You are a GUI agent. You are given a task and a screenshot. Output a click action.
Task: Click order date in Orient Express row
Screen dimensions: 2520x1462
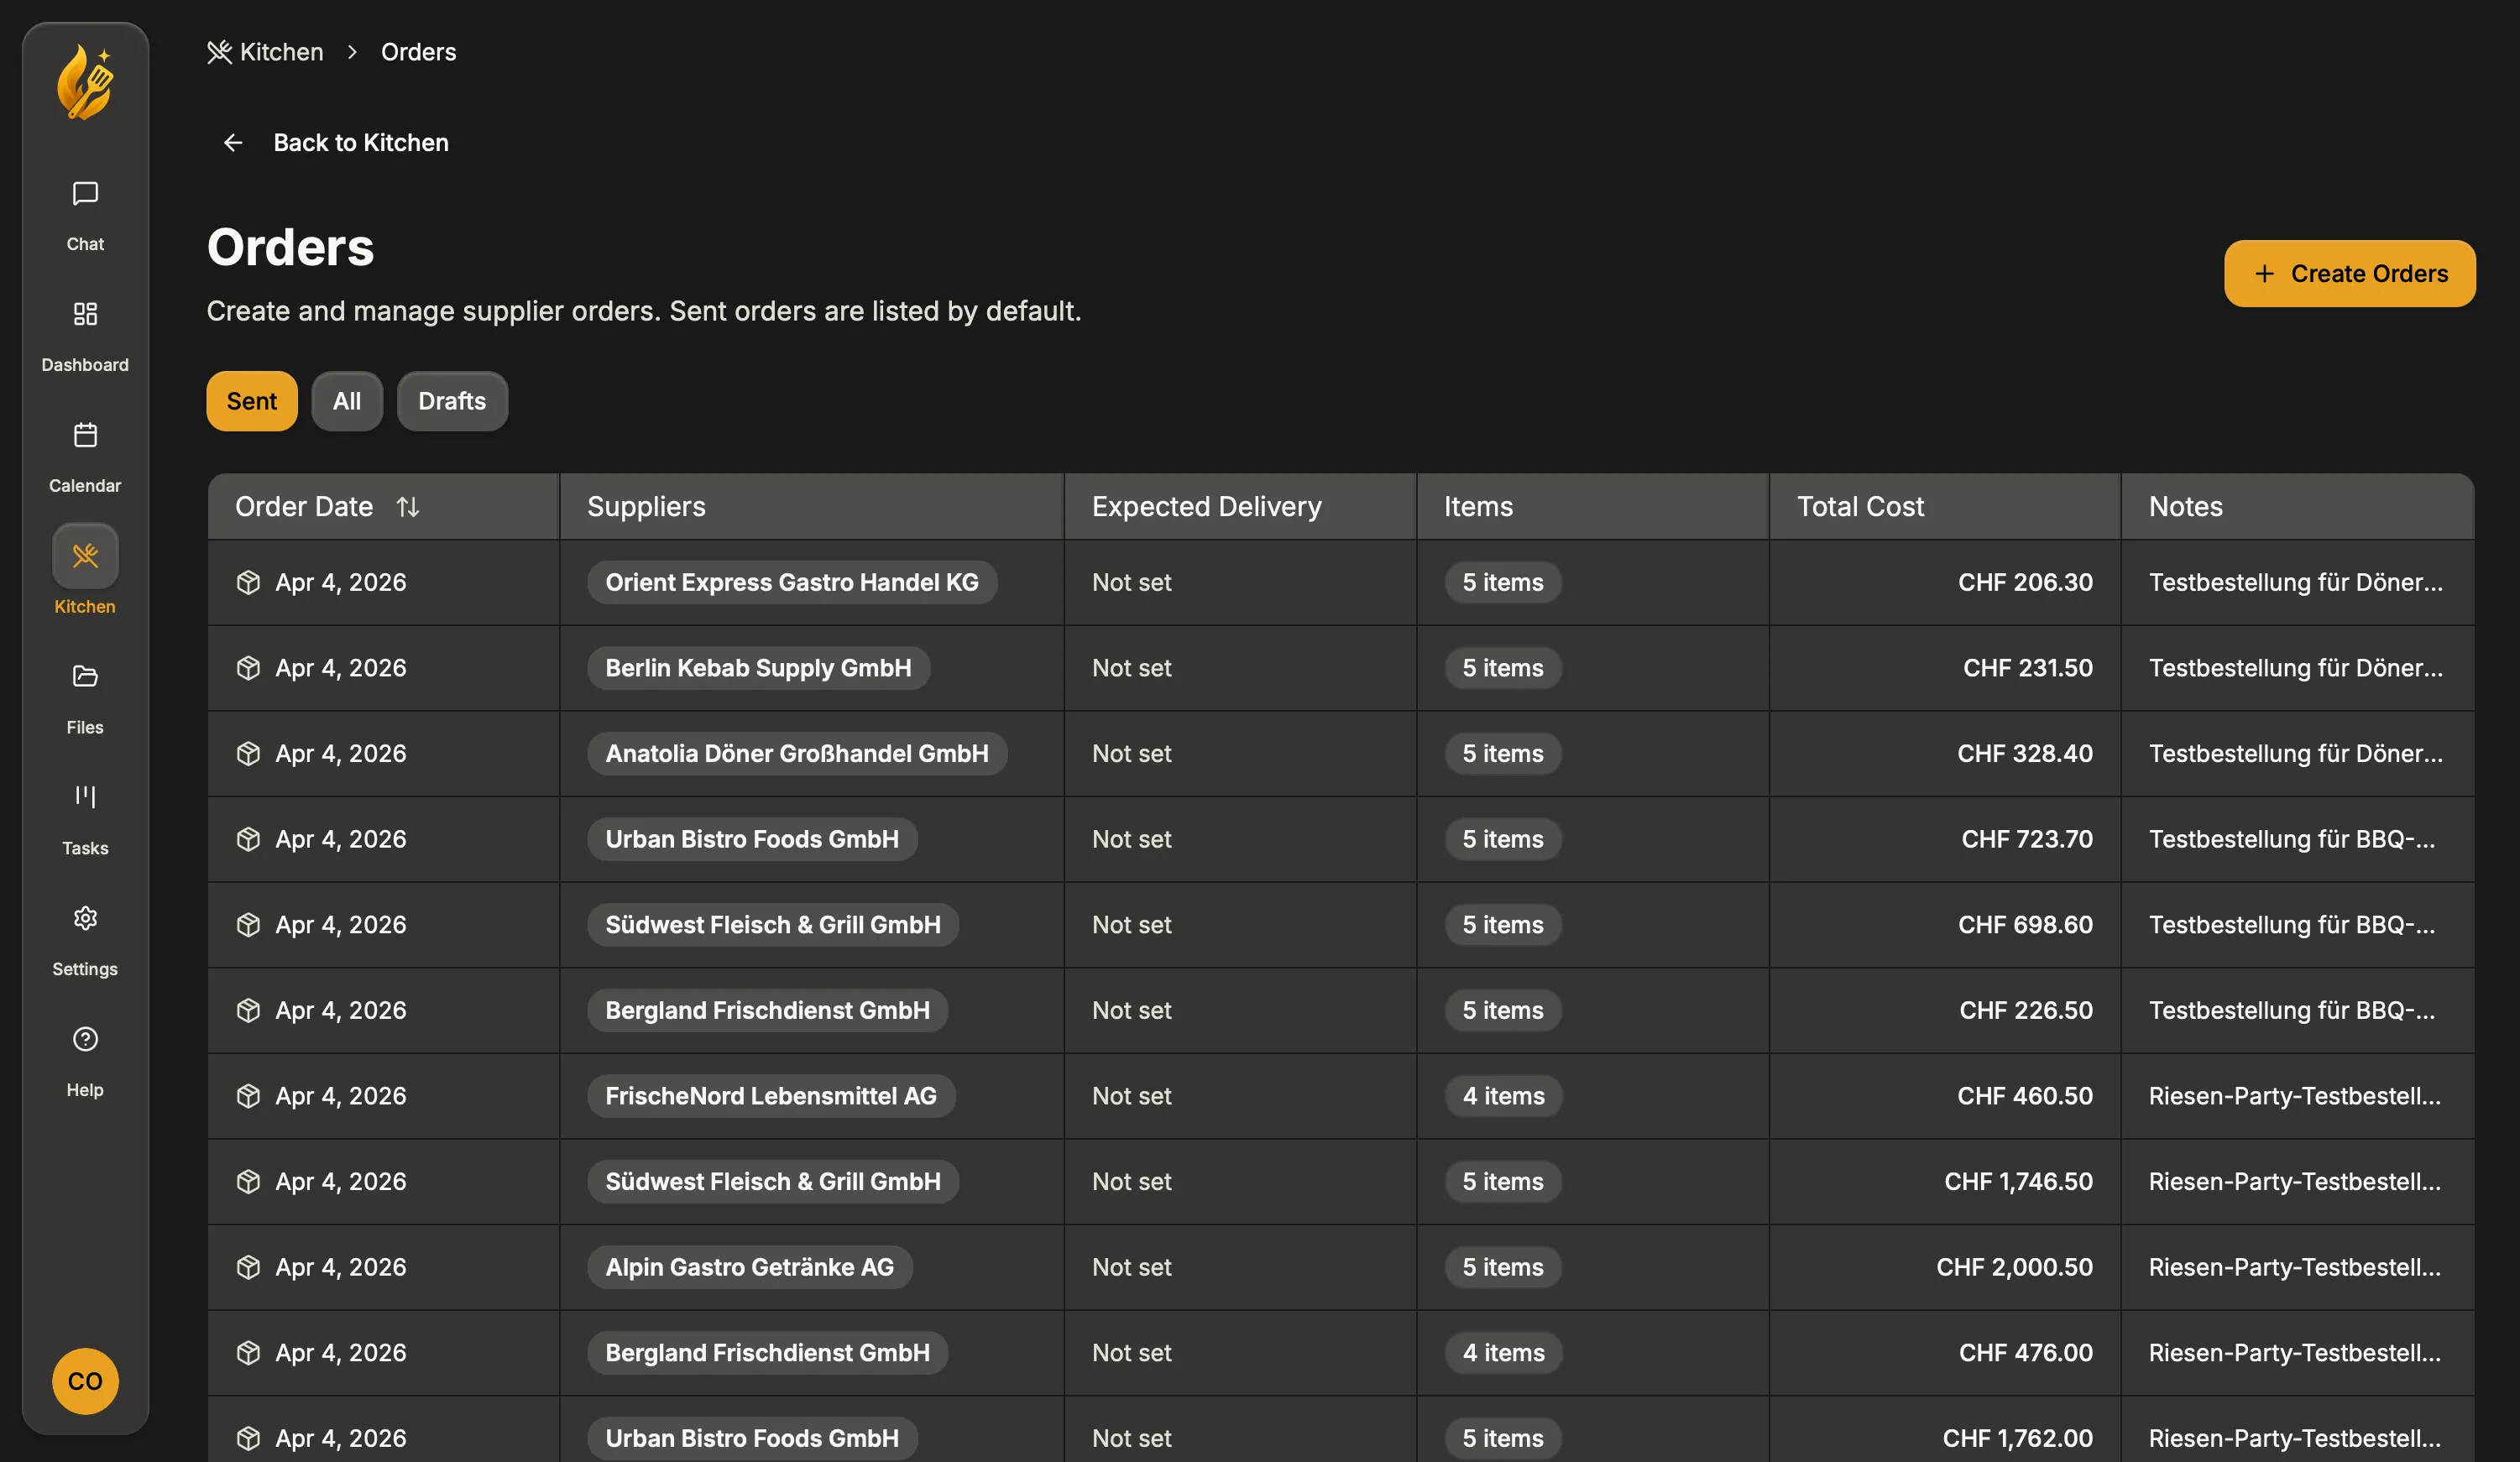click(x=341, y=582)
